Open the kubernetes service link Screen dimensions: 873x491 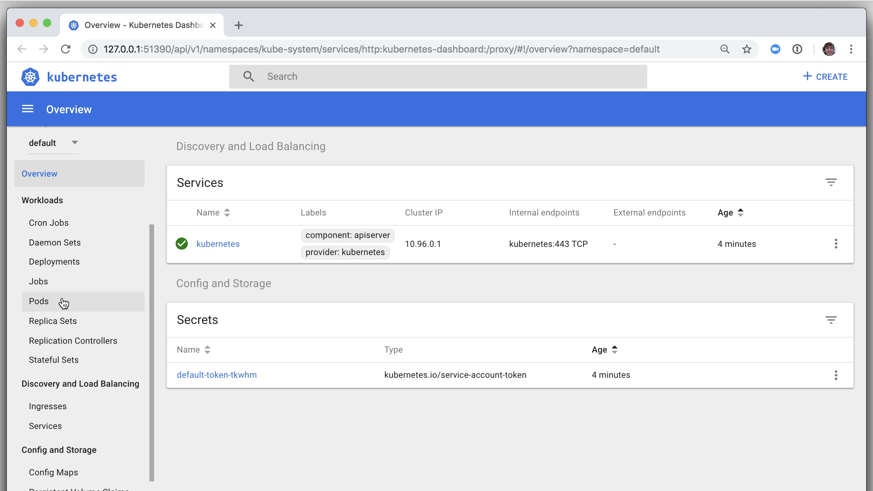(x=218, y=244)
